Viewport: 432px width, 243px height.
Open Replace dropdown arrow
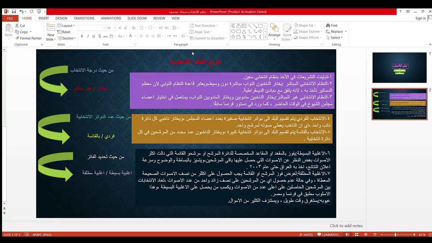[346, 31]
